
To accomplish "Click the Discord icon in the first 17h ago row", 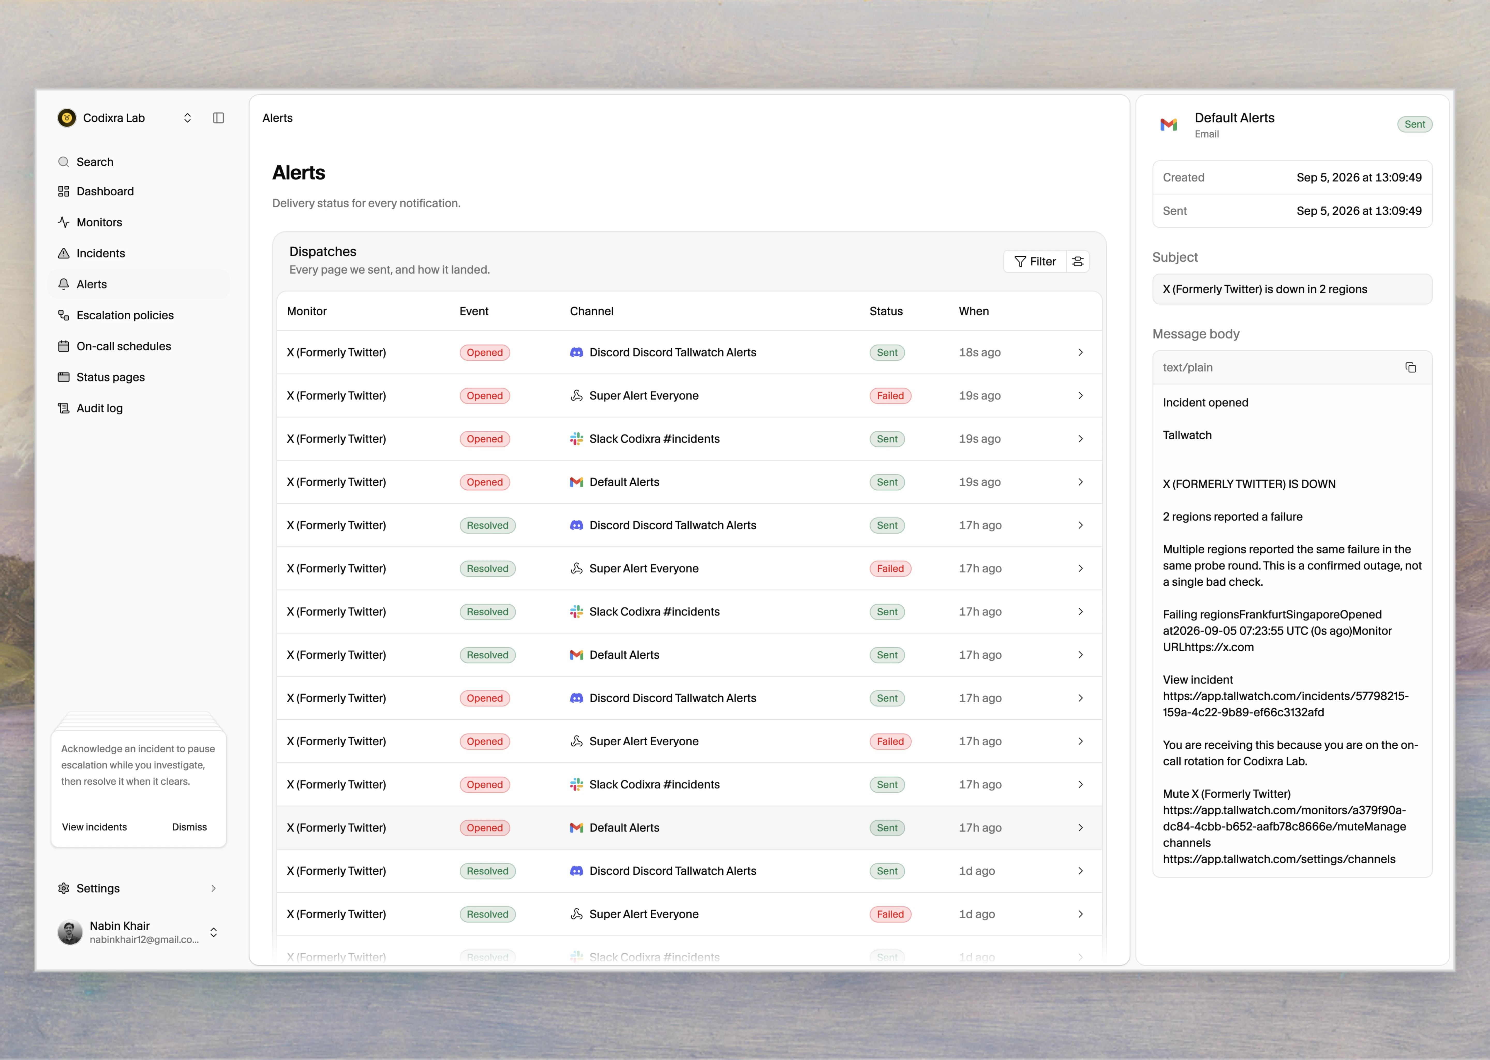I will (x=576, y=525).
